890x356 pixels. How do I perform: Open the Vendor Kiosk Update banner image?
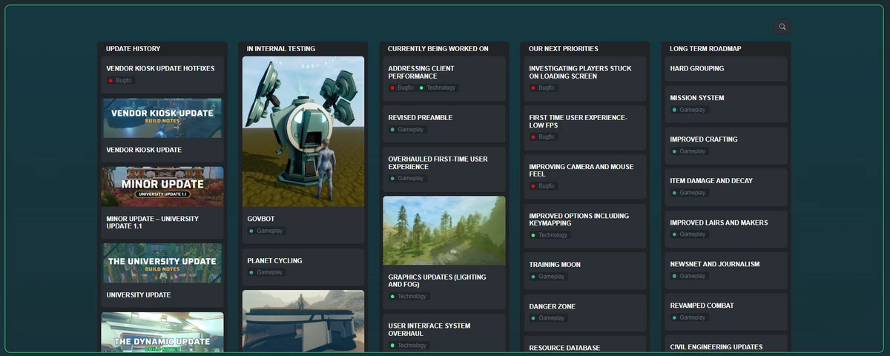[x=162, y=118]
